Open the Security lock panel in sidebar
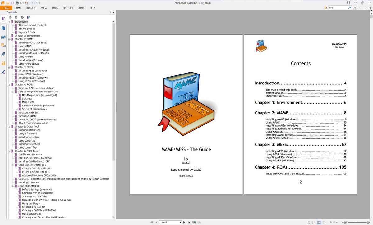373x225 pixels. click(x=3, y=63)
